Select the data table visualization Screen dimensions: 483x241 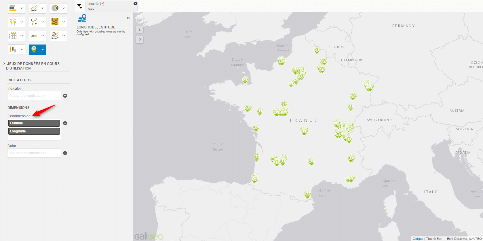(13, 36)
